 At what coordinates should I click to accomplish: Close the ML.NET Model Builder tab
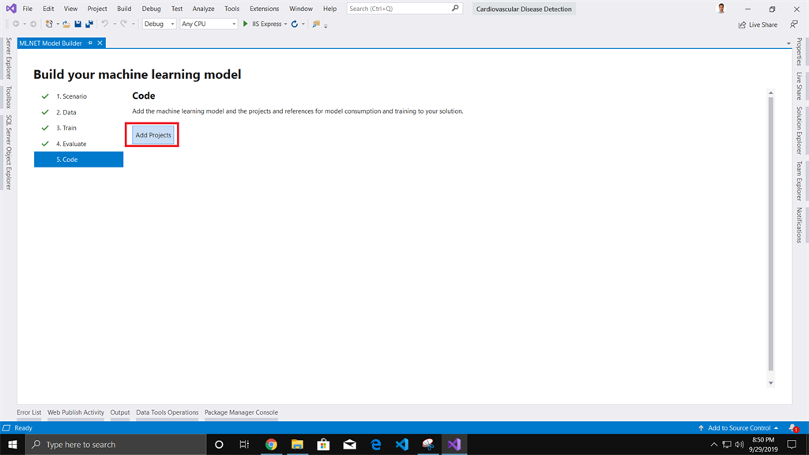100,43
